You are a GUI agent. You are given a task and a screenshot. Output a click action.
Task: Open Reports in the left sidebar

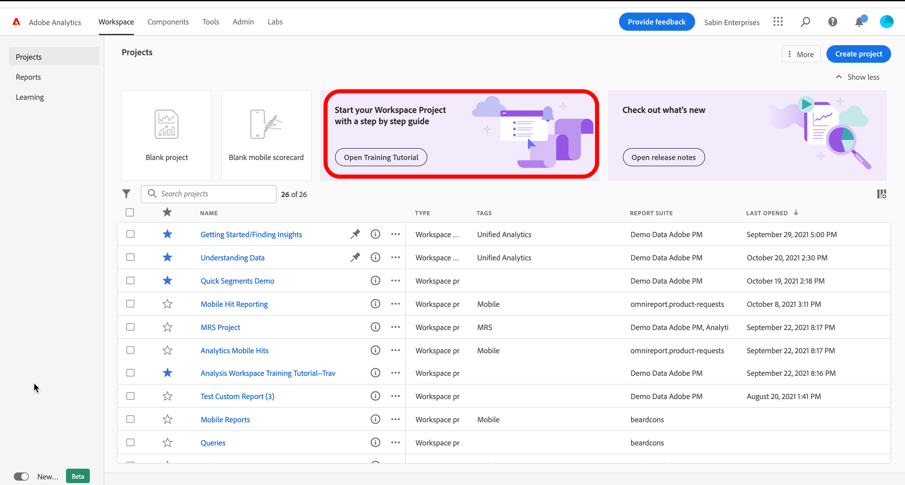coord(28,77)
